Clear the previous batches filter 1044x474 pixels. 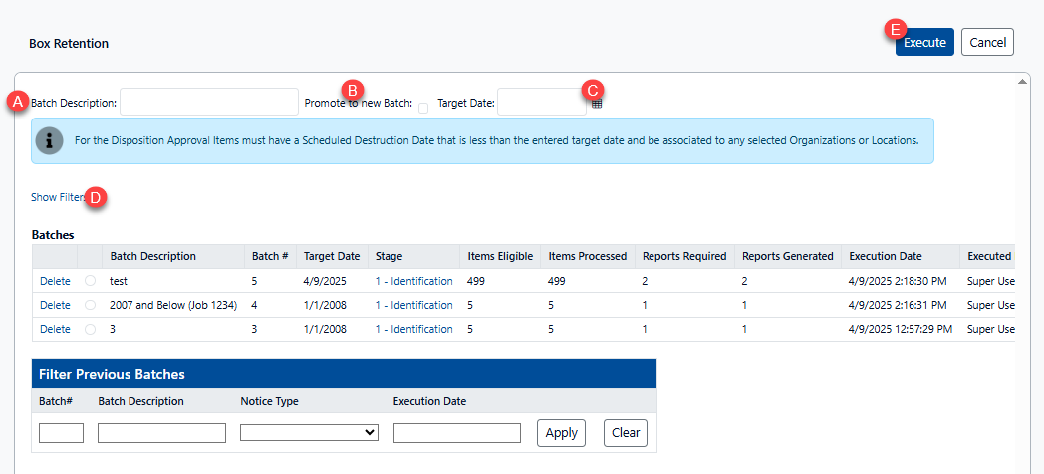tap(626, 433)
